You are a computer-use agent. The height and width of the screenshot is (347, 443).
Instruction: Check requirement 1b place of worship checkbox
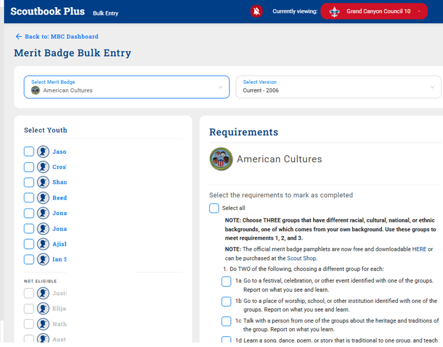click(226, 301)
